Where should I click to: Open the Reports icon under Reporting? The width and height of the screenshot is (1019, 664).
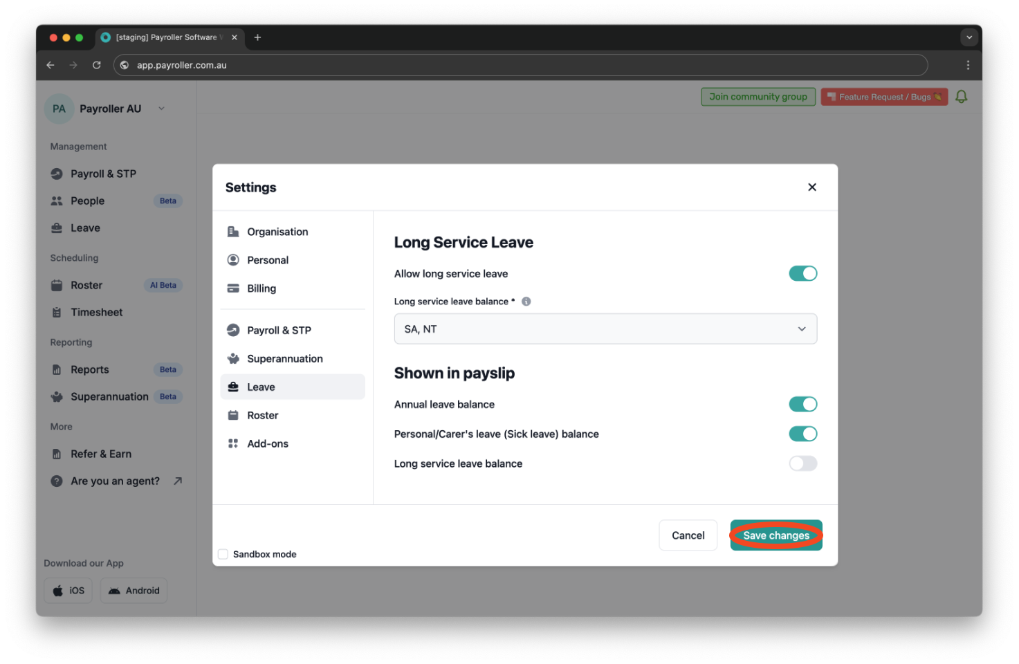[57, 369]
